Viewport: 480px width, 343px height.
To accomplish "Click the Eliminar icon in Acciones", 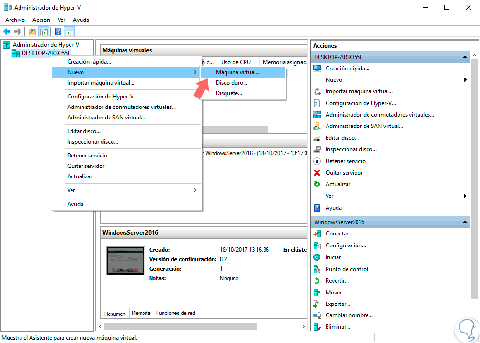I will click(x=317, y=327).
